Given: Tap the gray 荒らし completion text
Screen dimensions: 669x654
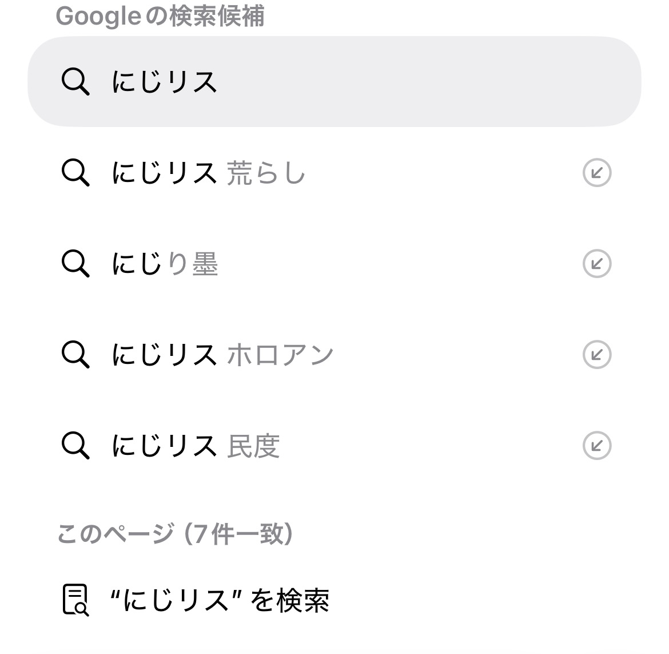Looking at the screenshot, I should 266,173.
